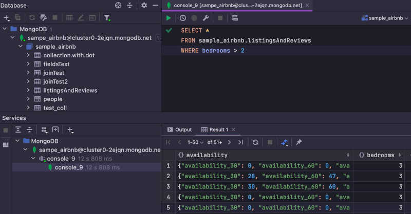Collapse the sample_airbnb database node
The width and height of the screenshot is (411, 214).
(21, 47)
